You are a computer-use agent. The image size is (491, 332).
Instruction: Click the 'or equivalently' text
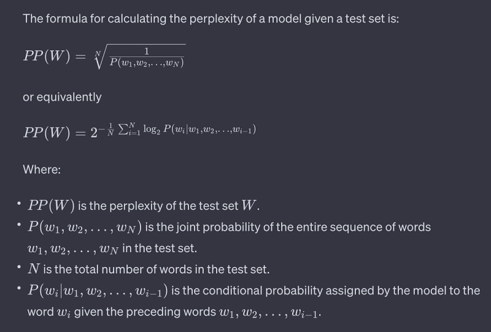[62, 97]
